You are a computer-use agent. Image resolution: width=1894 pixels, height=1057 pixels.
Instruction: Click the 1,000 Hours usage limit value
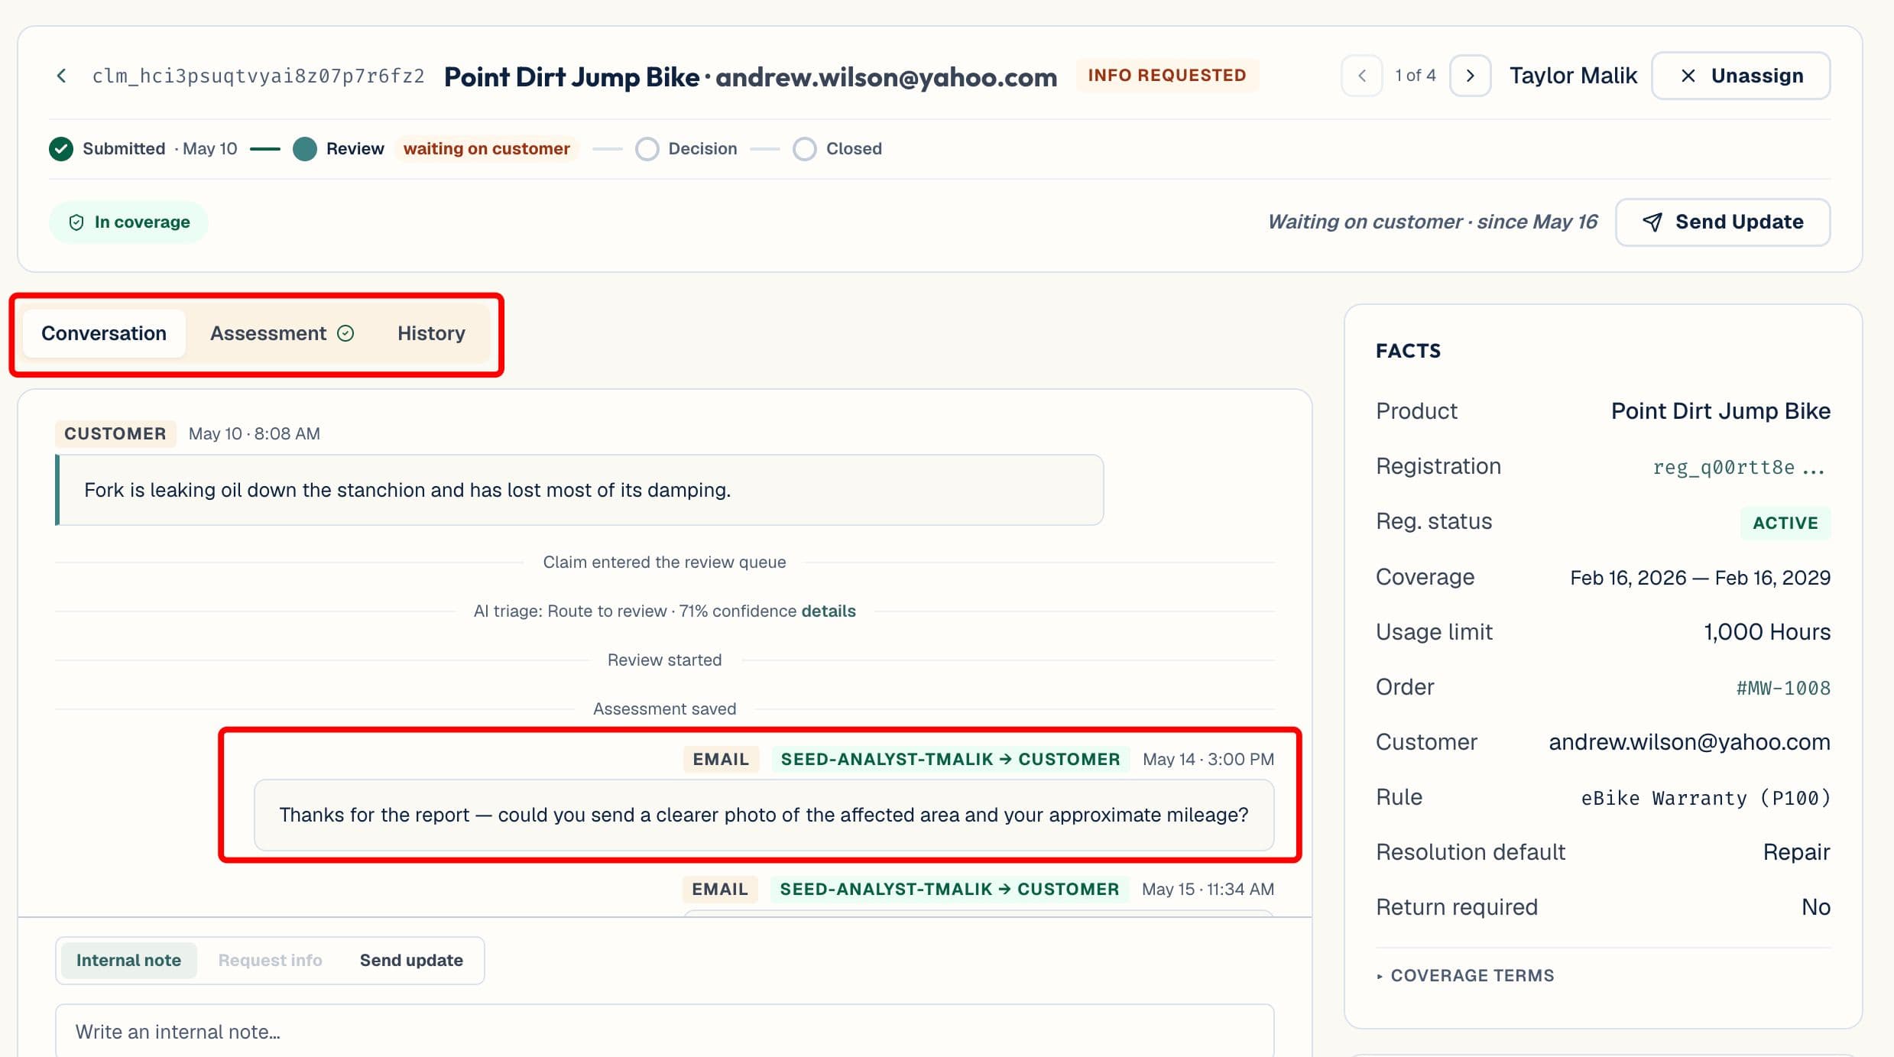1767,632
